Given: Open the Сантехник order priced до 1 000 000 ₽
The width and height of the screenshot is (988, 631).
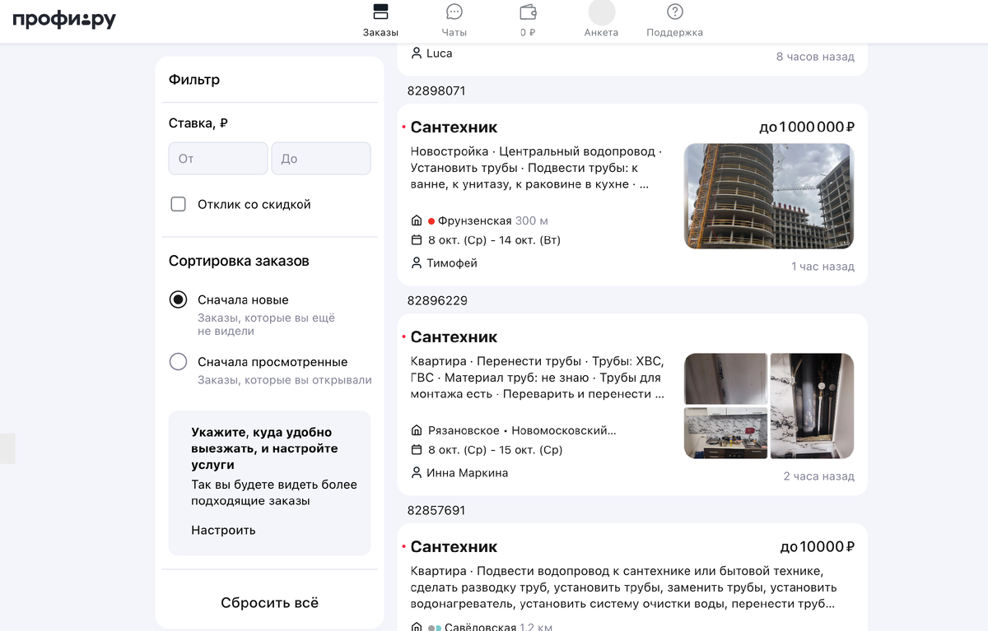Looking at the screenshot, I should point(632,194).
